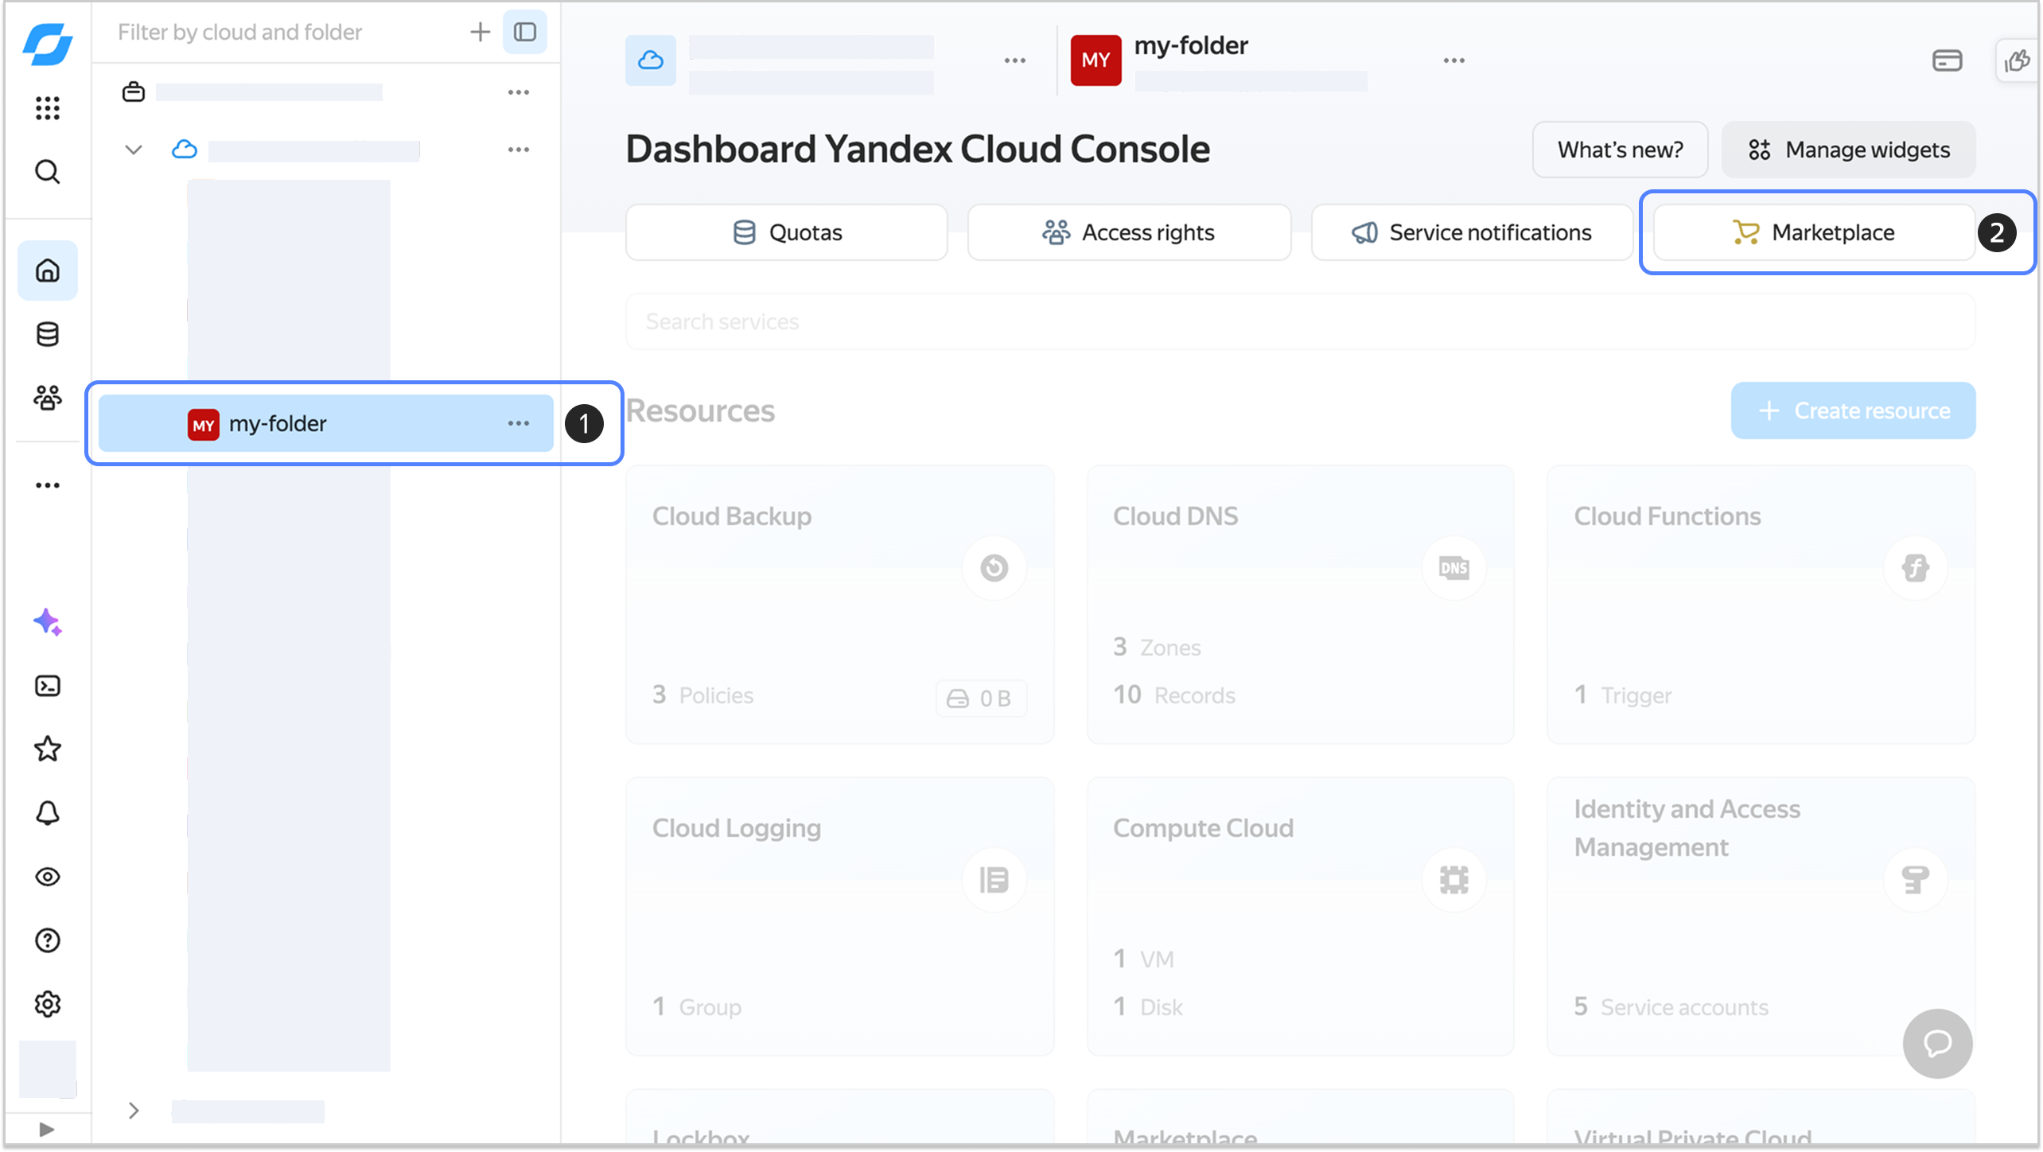Screen dimensions: 2043x1152
Task: Click the Search services field
Action: pos(1301,321)
